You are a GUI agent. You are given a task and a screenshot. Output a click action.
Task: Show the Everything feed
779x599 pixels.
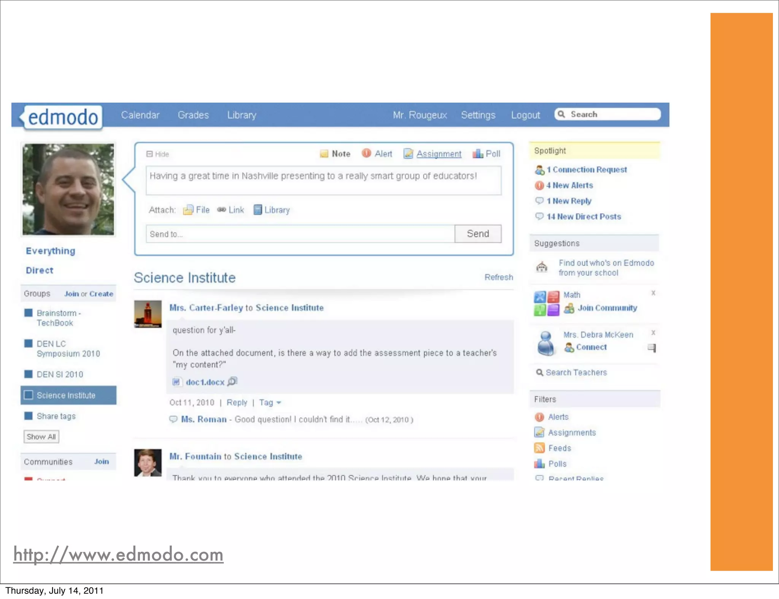[x=51, y=251]
